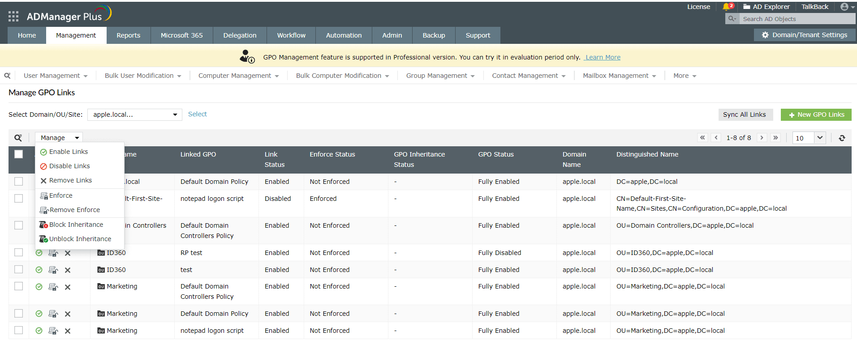This screenshot has width=857, height=361.
Task: Change rows per page from 10
Action: click(809, 138)
